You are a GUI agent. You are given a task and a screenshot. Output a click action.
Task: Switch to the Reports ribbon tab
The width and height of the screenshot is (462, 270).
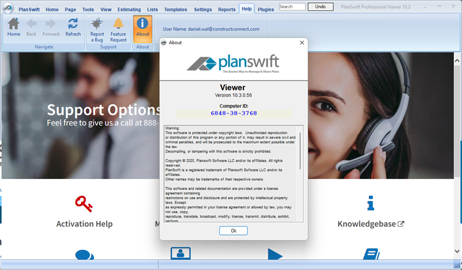tap(227, 9)
